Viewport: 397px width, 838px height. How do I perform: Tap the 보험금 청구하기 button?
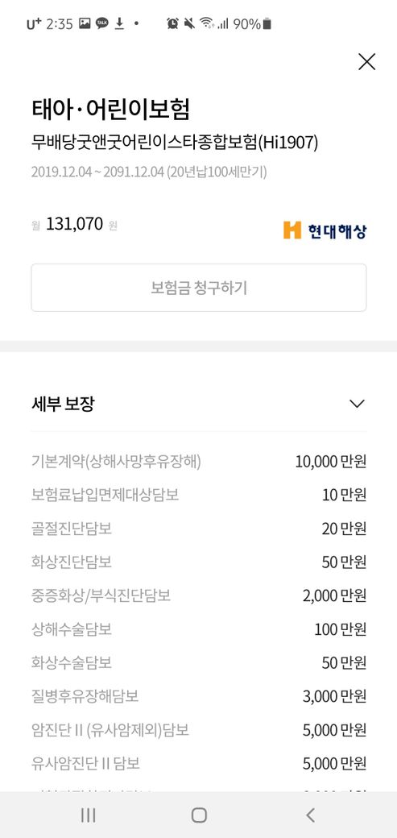[x=199, y=288]
